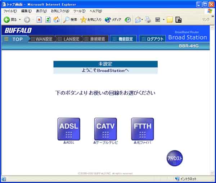Choose the FTTH optical fiber button

point(143,129)
